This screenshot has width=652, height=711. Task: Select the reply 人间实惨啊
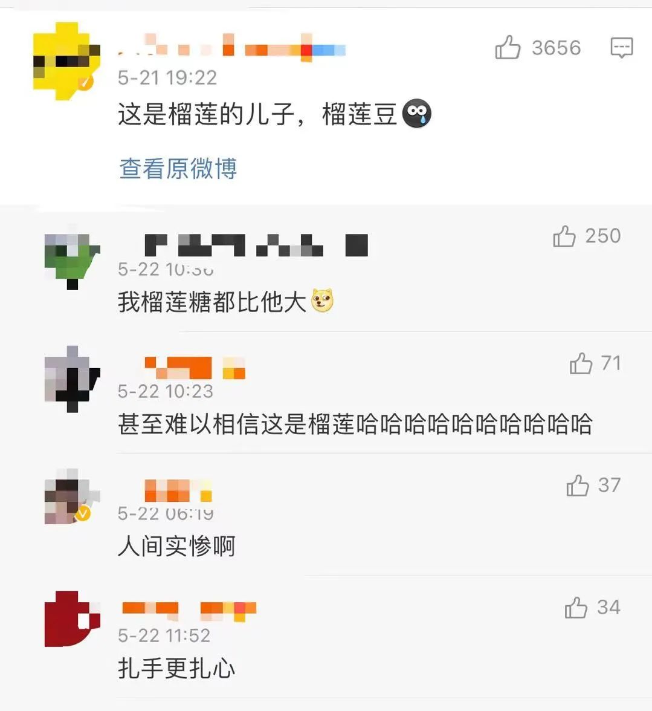pyautogui.click(x=176, y=546)
